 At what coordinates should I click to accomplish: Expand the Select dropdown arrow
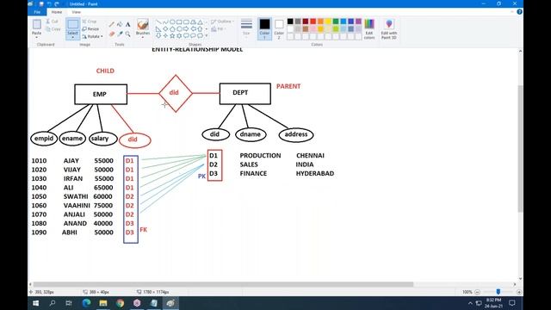(72, 37)
